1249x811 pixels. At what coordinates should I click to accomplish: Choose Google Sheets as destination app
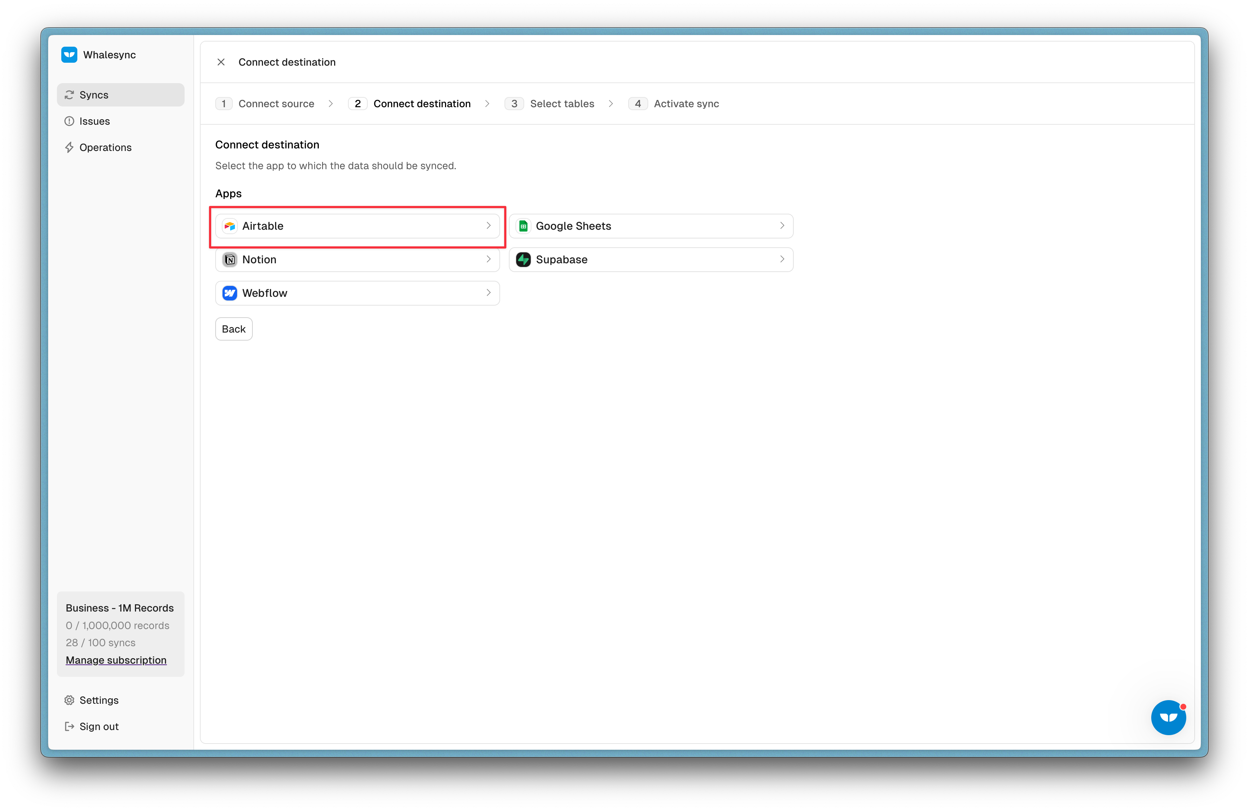click(x=651, y=226)
